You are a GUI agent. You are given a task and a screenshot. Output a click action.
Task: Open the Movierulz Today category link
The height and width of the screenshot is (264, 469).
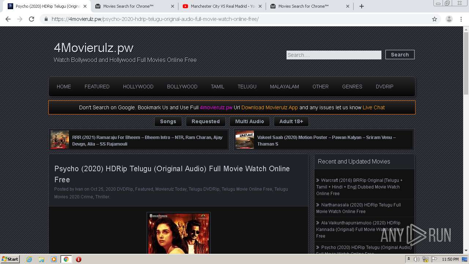(x=171, y=189)
